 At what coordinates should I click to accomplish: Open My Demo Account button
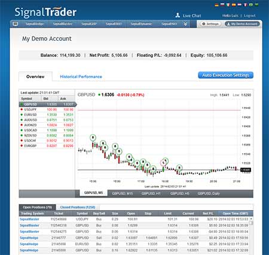click(242, 24)
